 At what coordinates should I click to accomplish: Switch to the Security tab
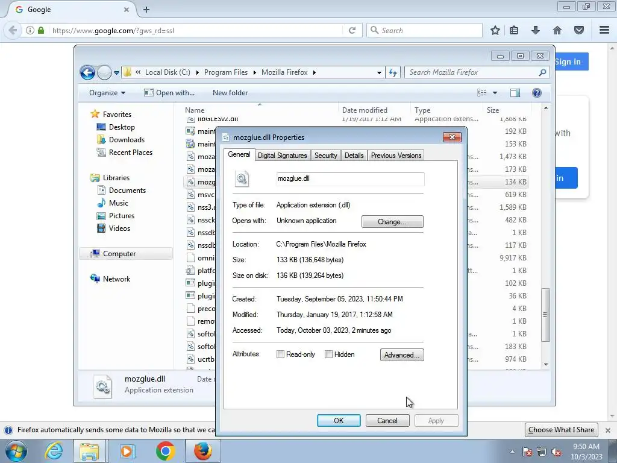tap(326, 156)
